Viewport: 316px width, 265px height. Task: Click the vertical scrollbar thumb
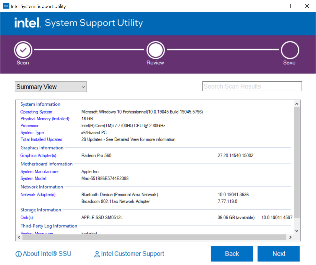[x=297, y=163]
